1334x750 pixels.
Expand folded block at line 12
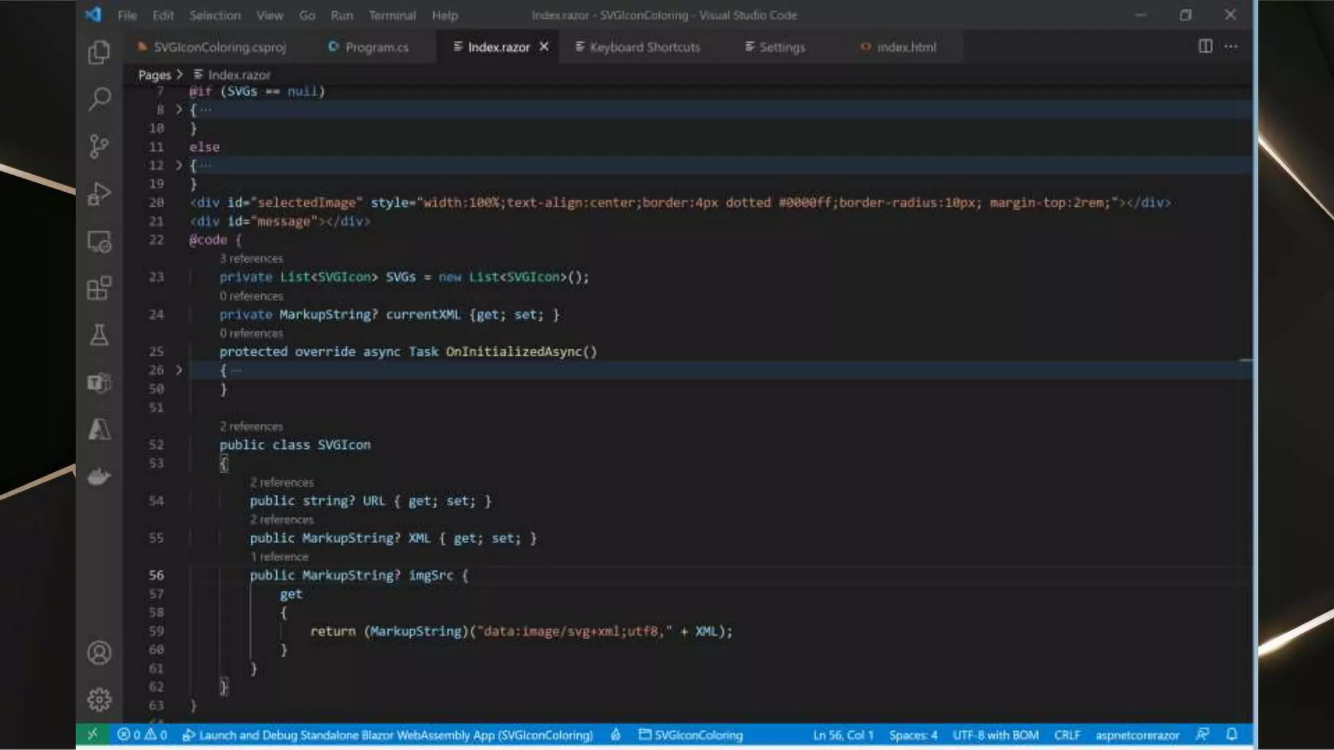(178, 165)
